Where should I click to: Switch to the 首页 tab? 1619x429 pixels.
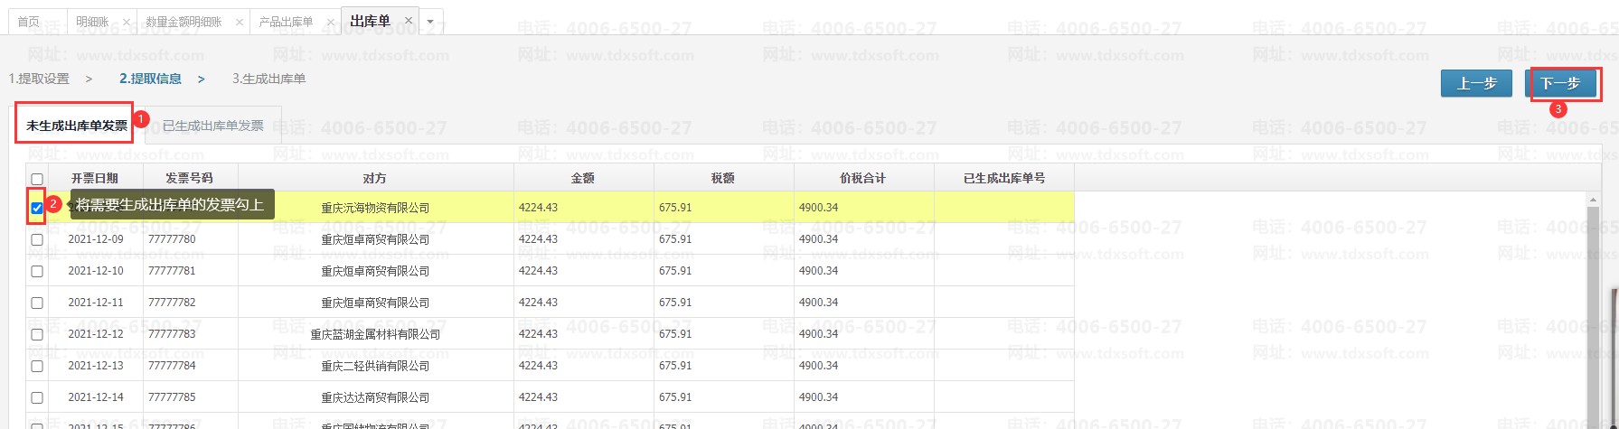29,22
